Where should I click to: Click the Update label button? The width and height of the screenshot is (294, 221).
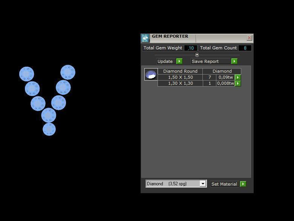(x=166, y=61)
